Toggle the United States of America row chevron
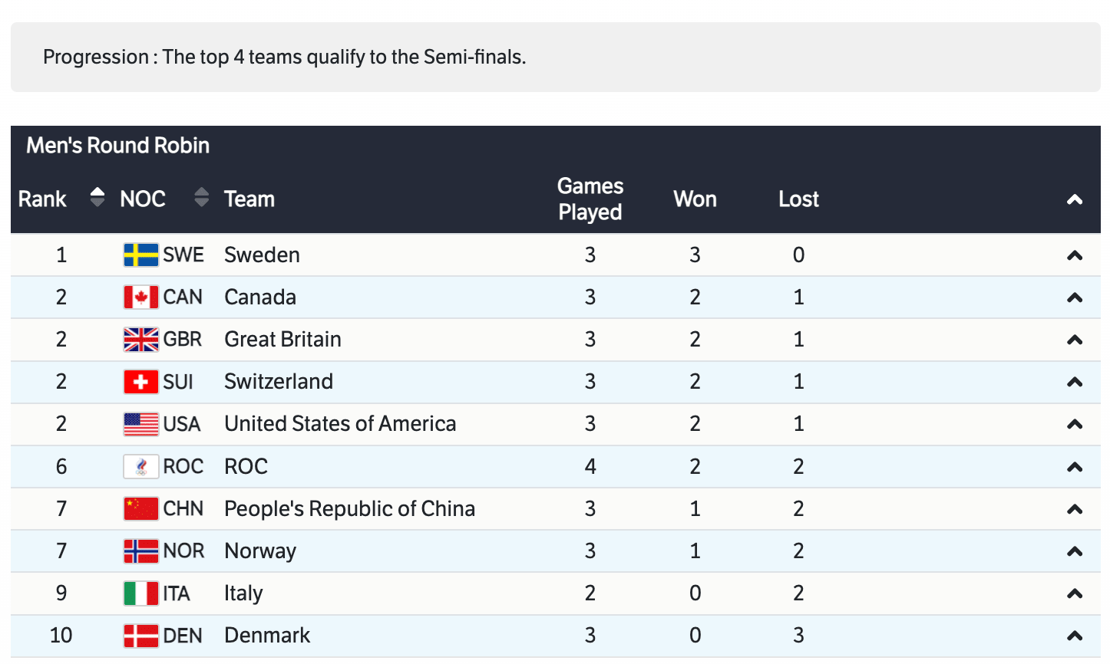This screenshot has width=1110, height=664. tap(1074, 424)
